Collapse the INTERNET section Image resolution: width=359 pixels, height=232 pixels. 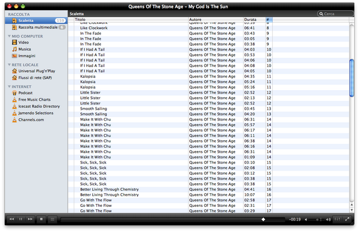[x=9, y=86]
